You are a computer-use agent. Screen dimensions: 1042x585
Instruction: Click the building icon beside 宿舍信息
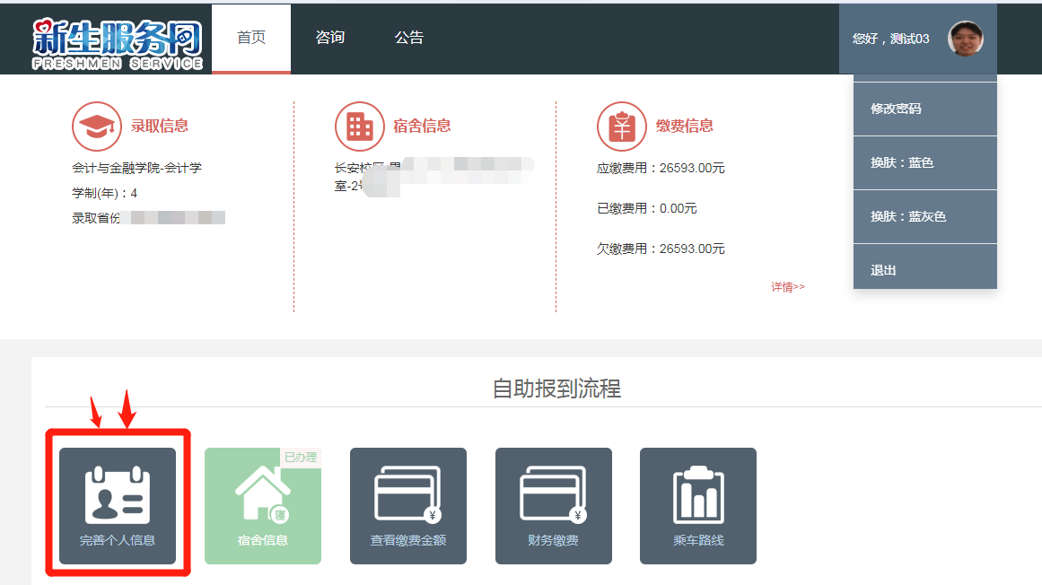(359, 127)
